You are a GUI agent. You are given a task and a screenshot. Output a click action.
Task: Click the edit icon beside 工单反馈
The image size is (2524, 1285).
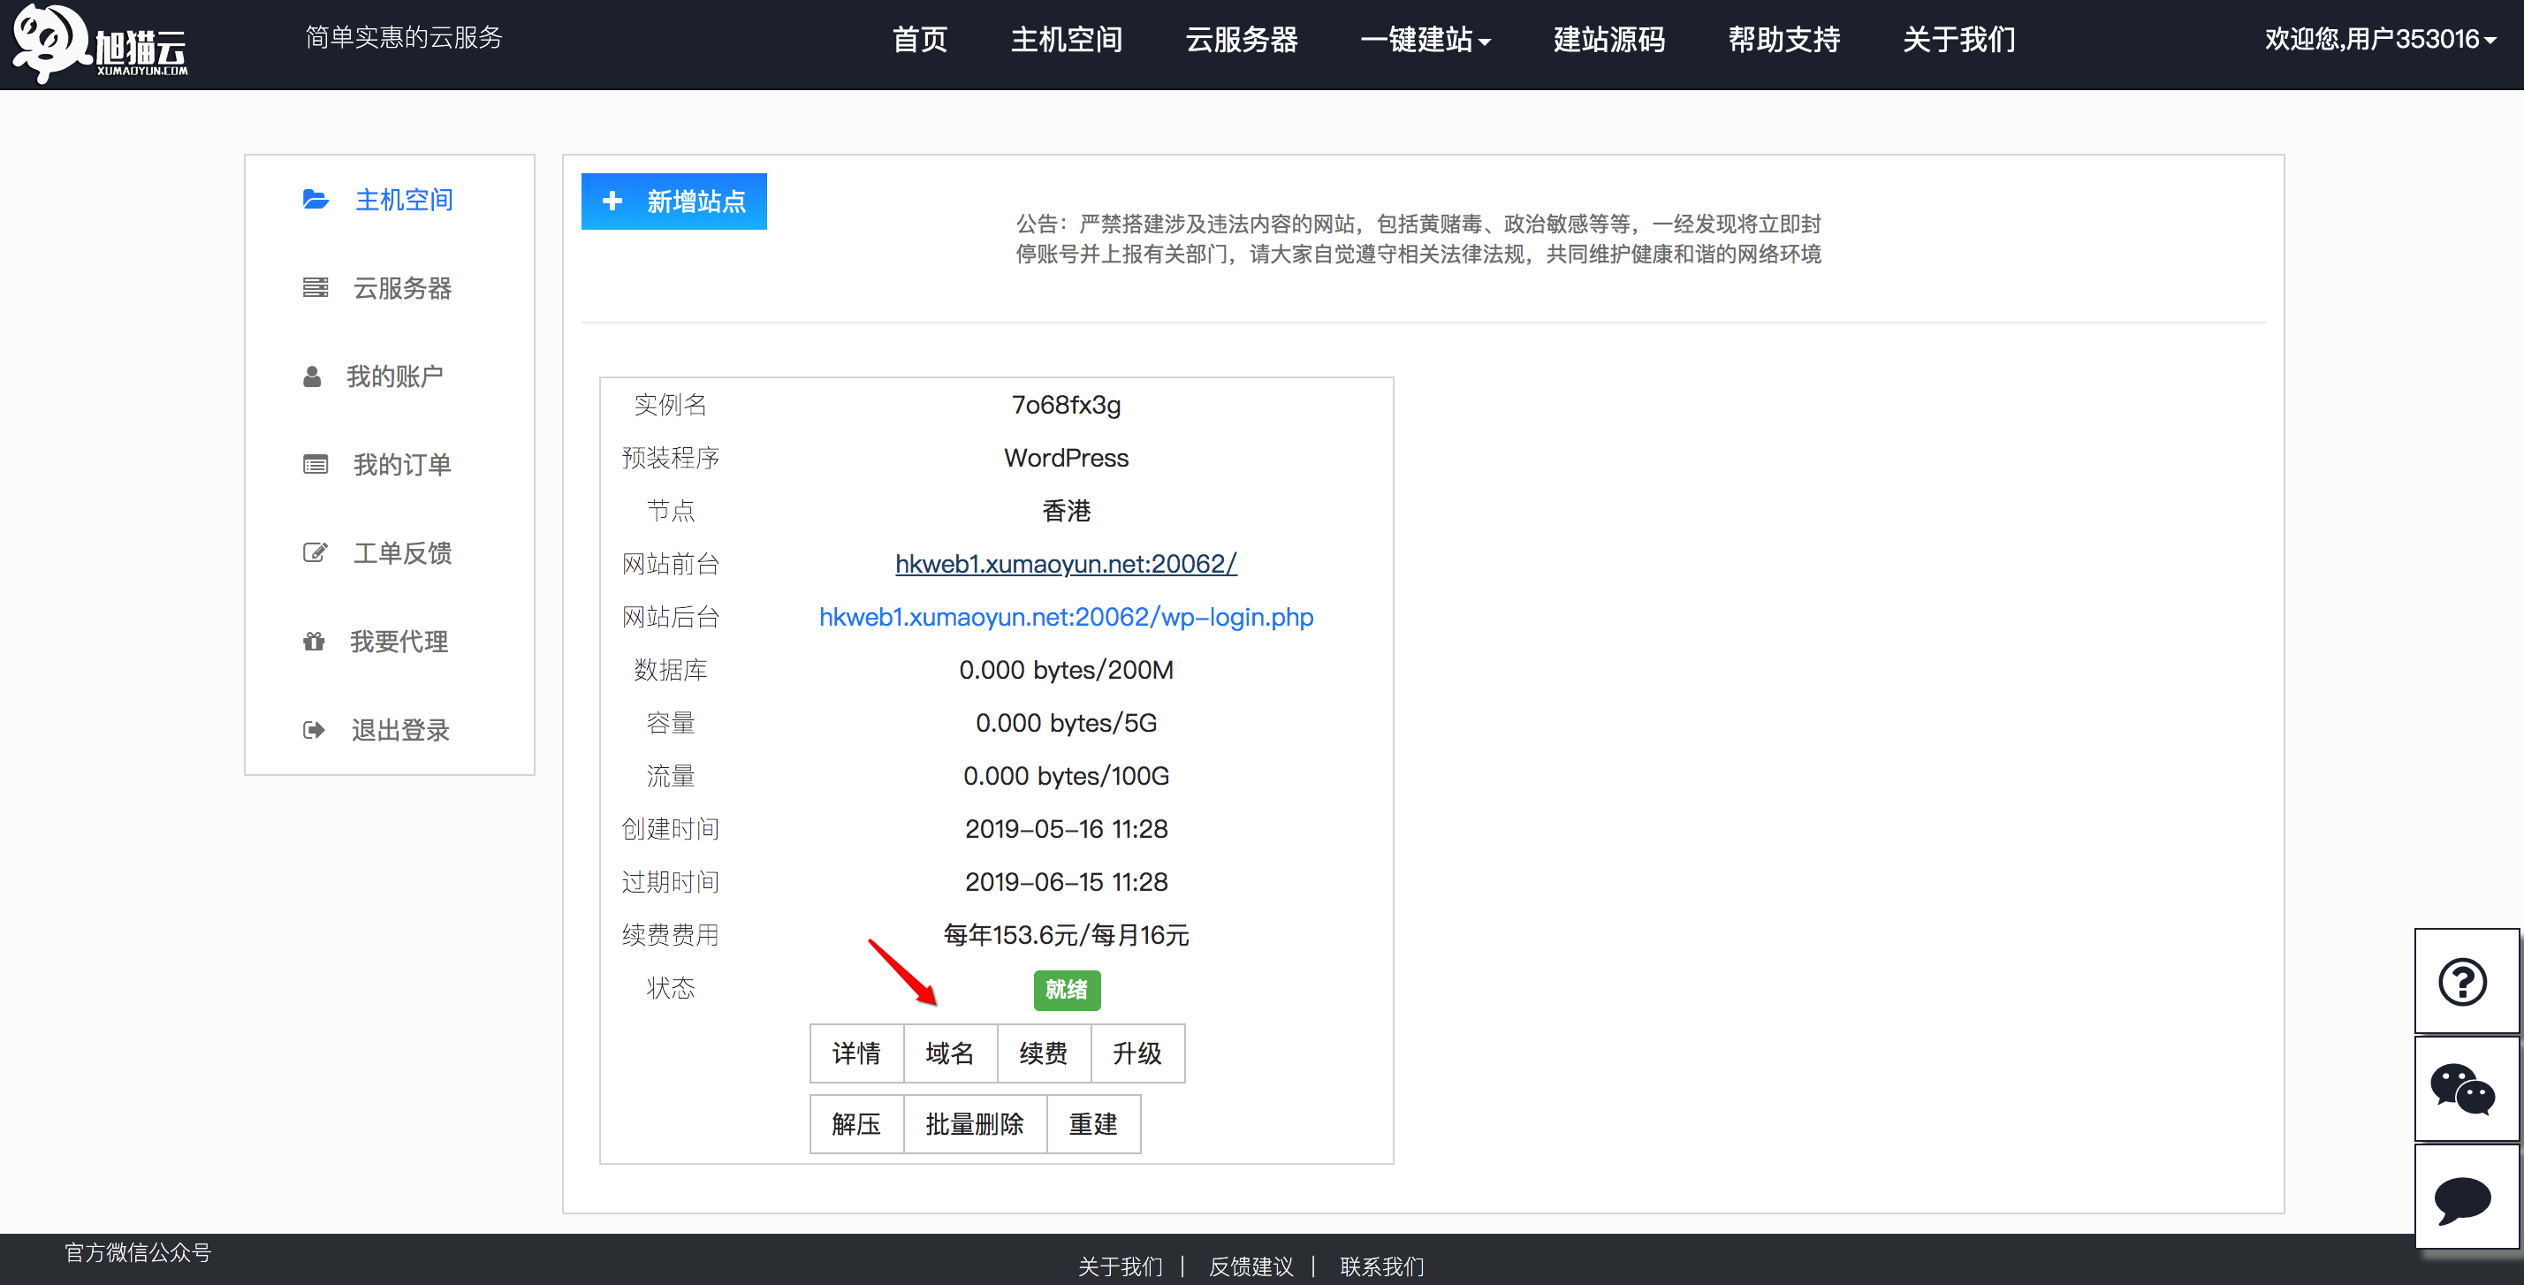(315, 553)
